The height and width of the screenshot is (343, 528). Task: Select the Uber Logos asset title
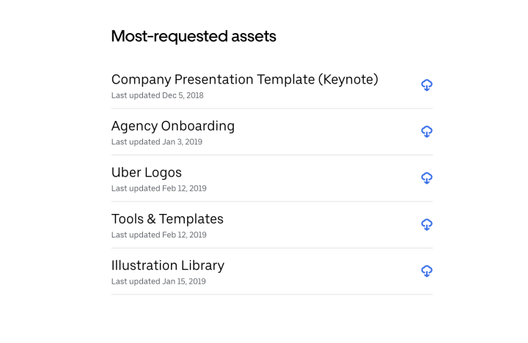pyautogui.click(x=147, y=173)
